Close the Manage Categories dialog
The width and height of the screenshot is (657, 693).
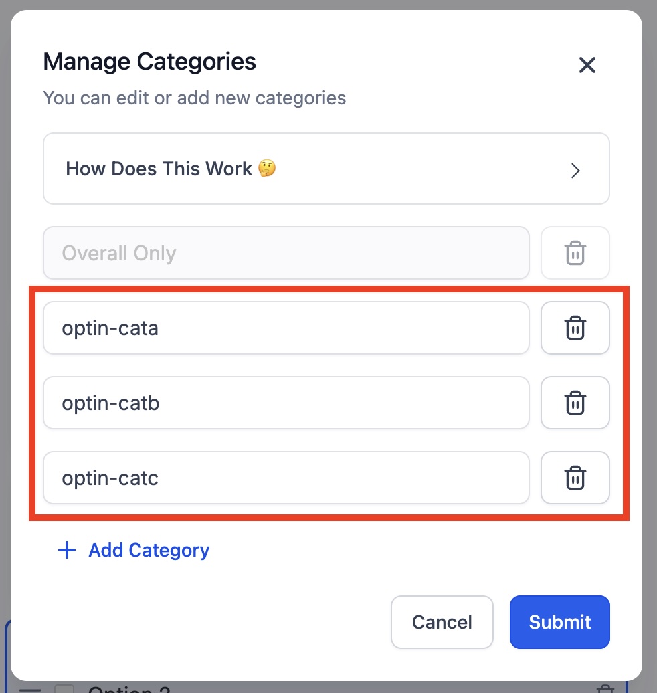click(587, 65)
